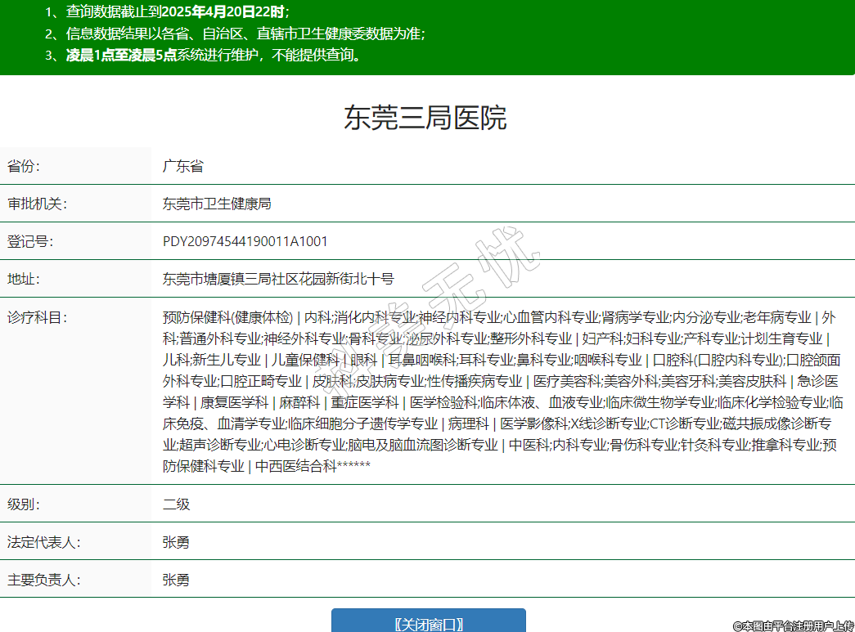The width and height of the screenshot is (855, 632).
Task: Select the 二级 level value
Action: point(176,504)
